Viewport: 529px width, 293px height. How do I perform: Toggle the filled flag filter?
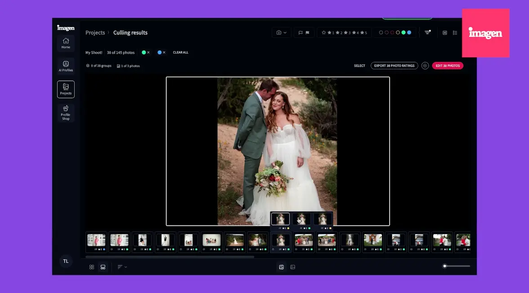[307, 33]
